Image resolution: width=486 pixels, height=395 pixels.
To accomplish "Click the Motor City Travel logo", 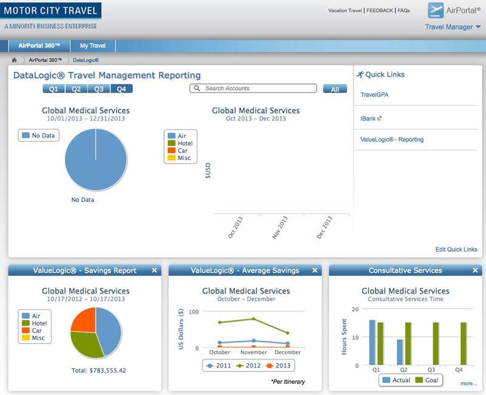I will point(50,10).
